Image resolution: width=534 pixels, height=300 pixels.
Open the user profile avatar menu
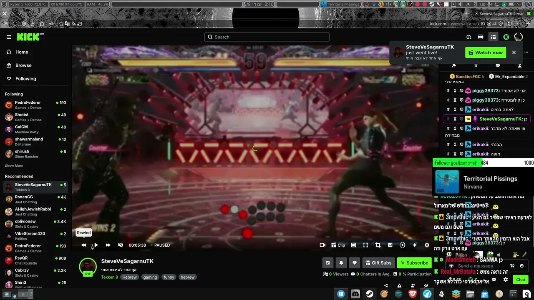[x=518, y=37]
